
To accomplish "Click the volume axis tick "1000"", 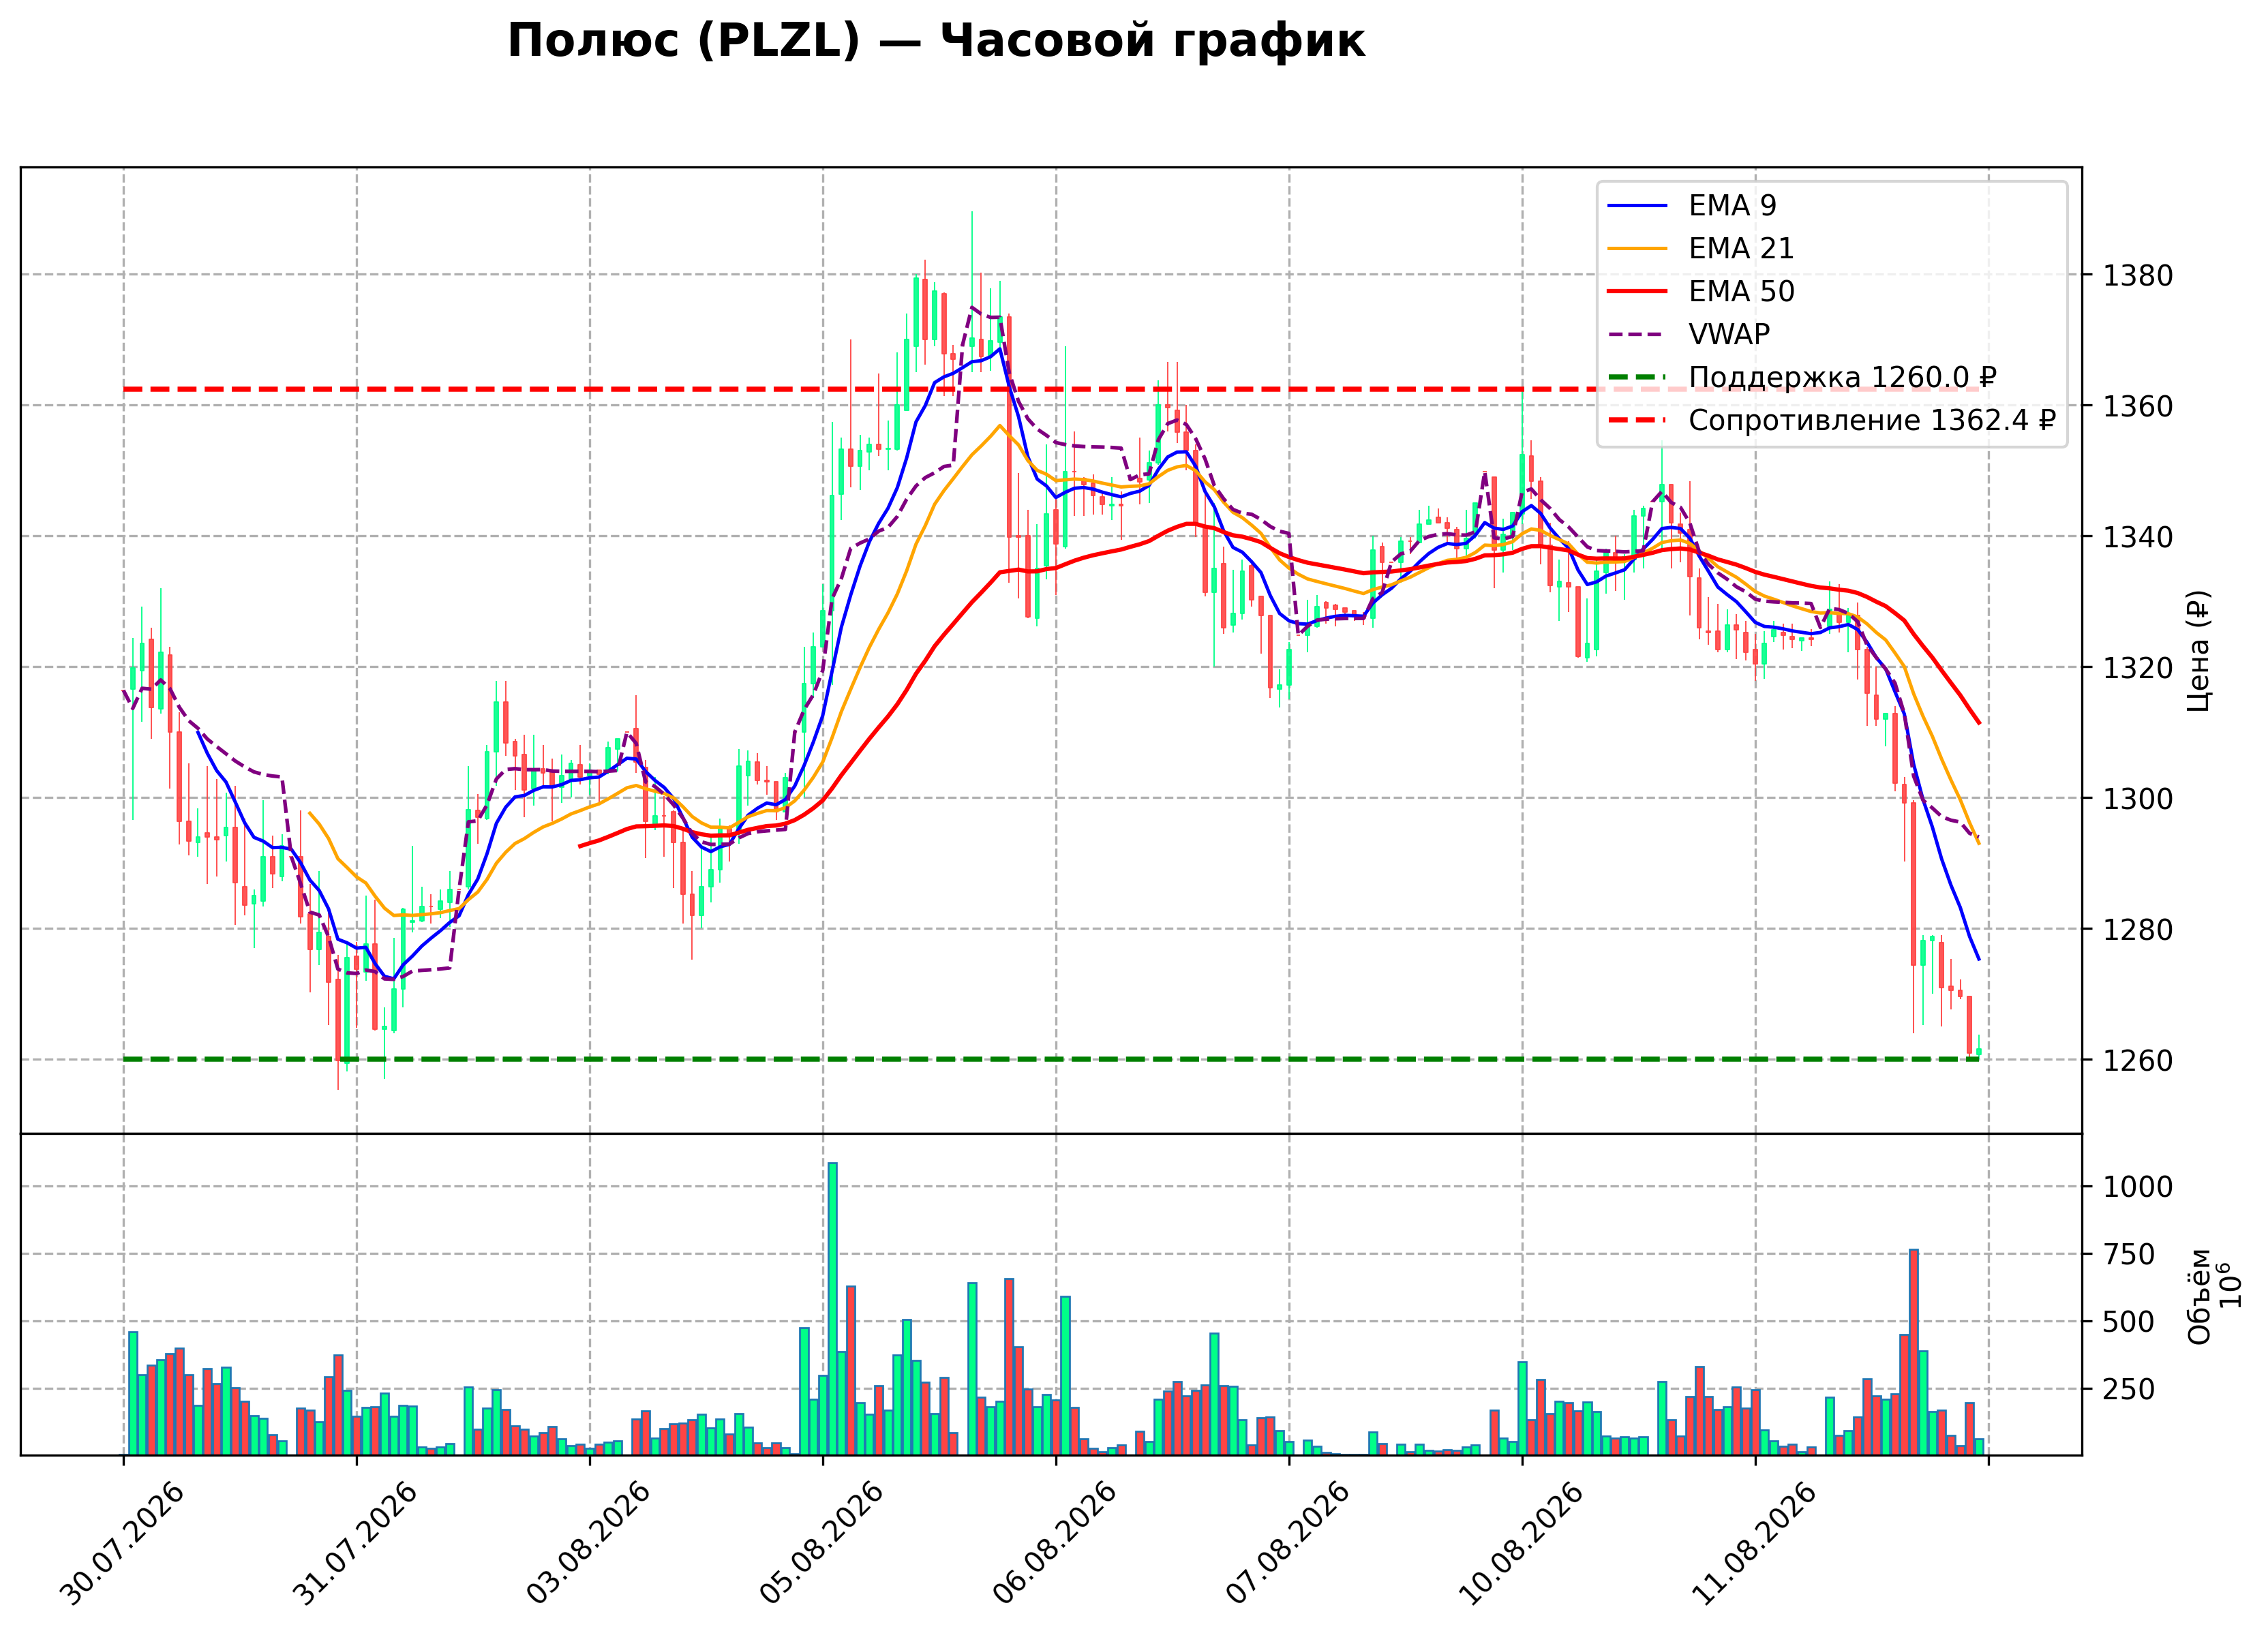I will (x=2138, y=1188).
